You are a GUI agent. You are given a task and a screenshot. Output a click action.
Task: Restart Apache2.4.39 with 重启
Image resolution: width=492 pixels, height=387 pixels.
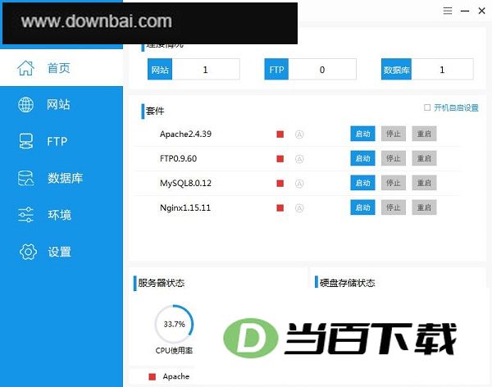click(424, 134)
